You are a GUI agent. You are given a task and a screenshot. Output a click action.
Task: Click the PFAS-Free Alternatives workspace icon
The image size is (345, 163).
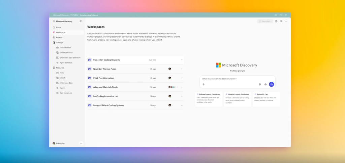coord(90,78)
